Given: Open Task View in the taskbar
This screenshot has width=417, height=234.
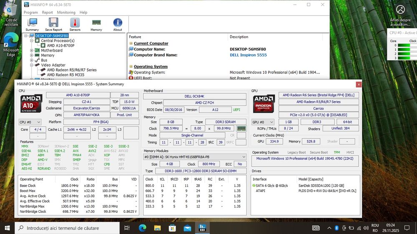Looking at the screenshot, I should click(127, 228).
